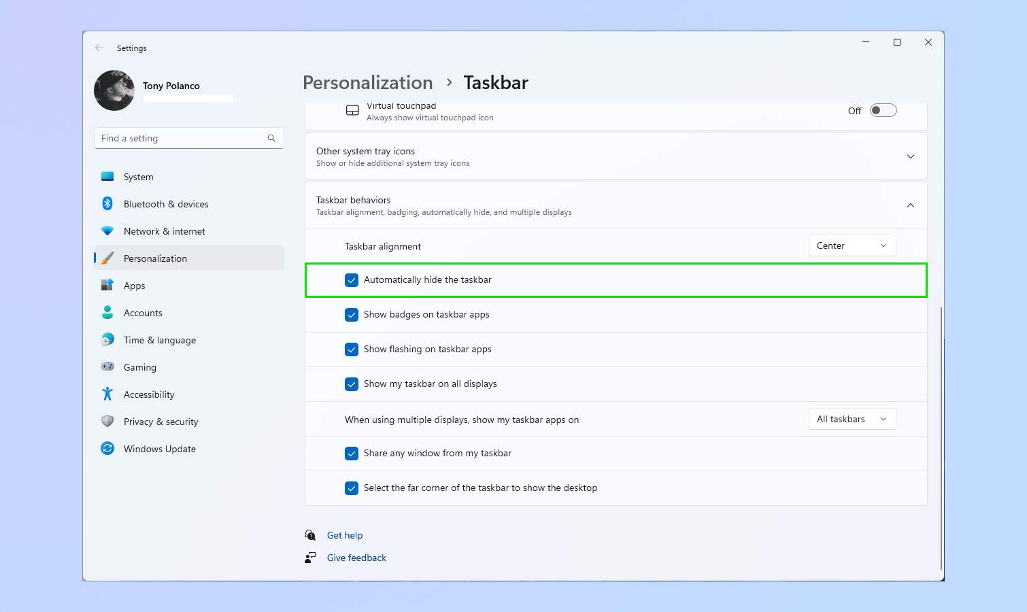The width and height of the screenshot is (1027, 612).
Task: Click the Bluetooth icon in sidebar
Action: coord(107,204)
